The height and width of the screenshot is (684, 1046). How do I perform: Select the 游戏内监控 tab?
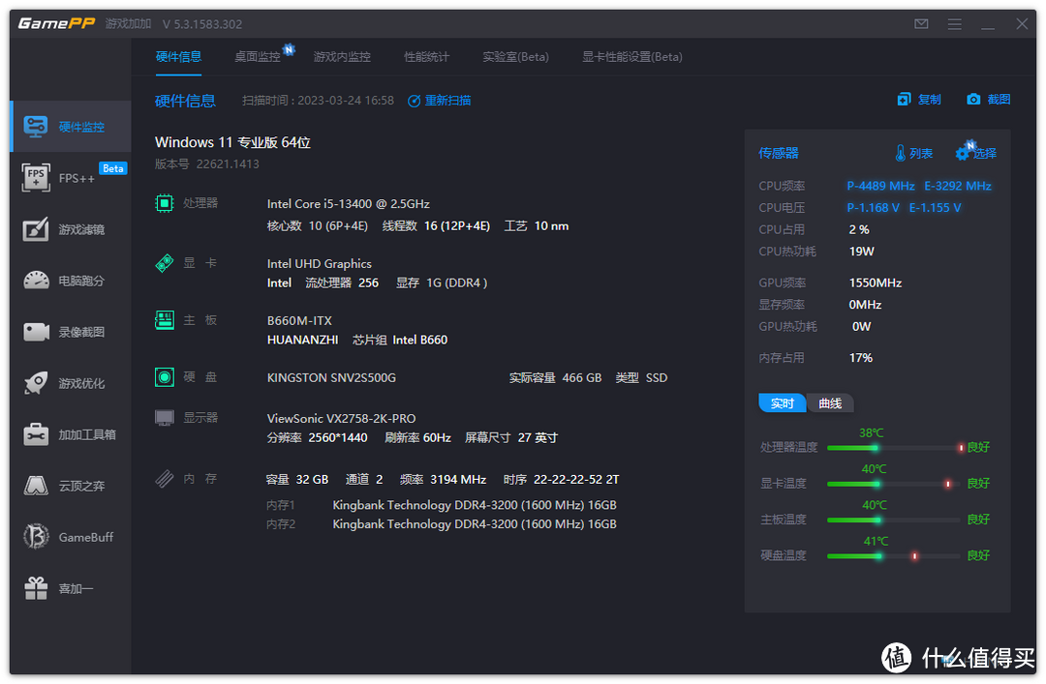(x=342, y=57)
